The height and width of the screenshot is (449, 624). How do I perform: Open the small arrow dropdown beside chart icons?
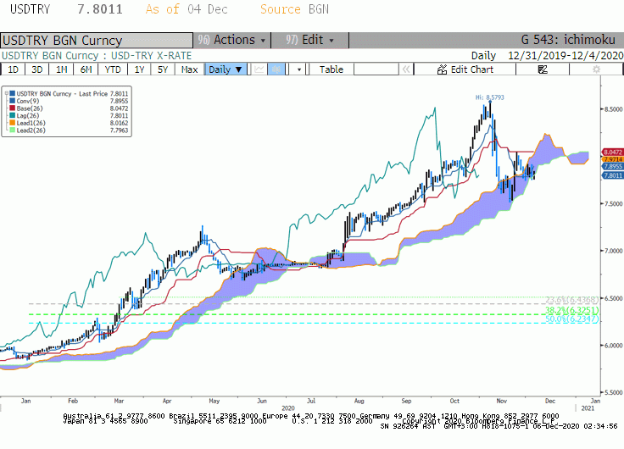point(299,69)
